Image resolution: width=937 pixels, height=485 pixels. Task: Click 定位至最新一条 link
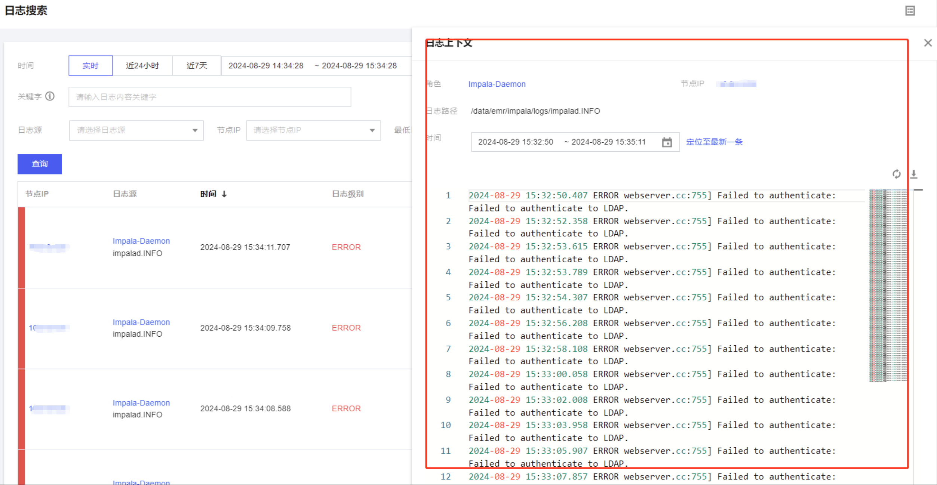714,142
